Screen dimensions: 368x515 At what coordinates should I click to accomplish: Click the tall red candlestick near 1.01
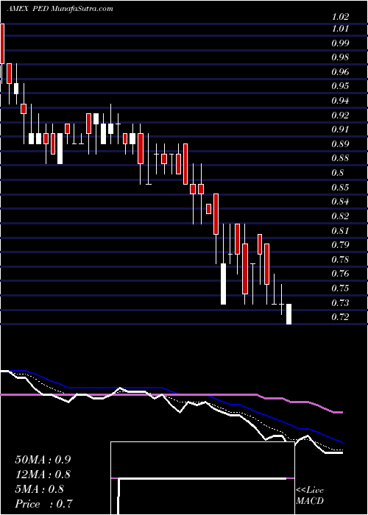pyautogui.click(x=2, y=43)
